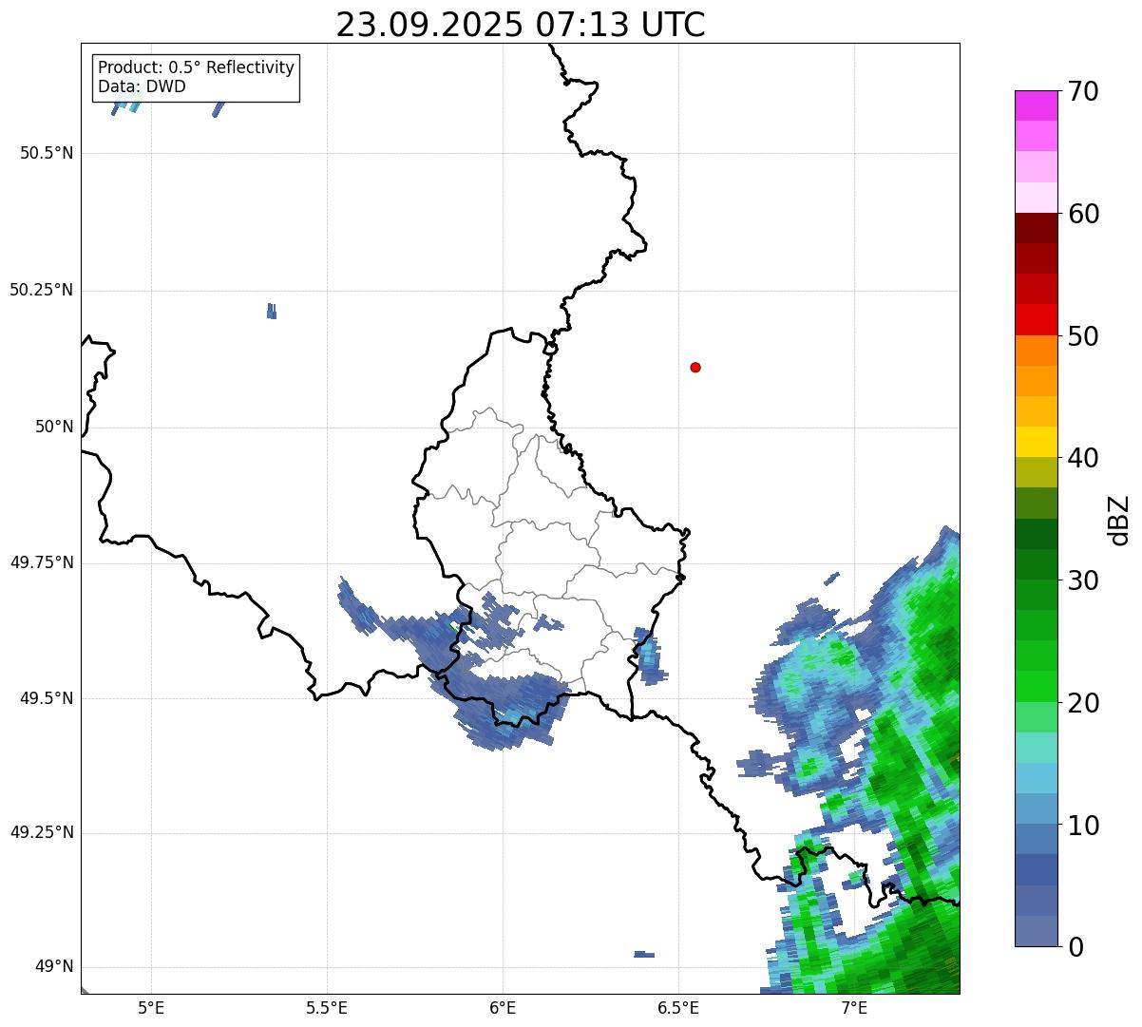
Task: Click the small blue echo near 50.25°N 5.35°E
Action: (272, 311)
